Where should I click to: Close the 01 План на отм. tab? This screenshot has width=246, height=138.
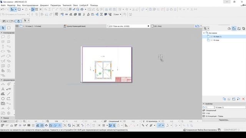click(x=148, y=26)
